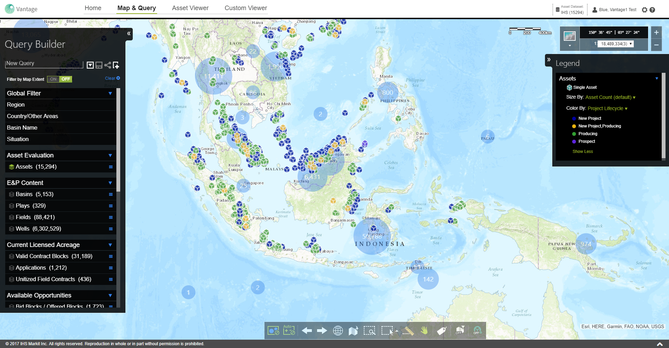Zoom in with the plus button

click(656, 32)
